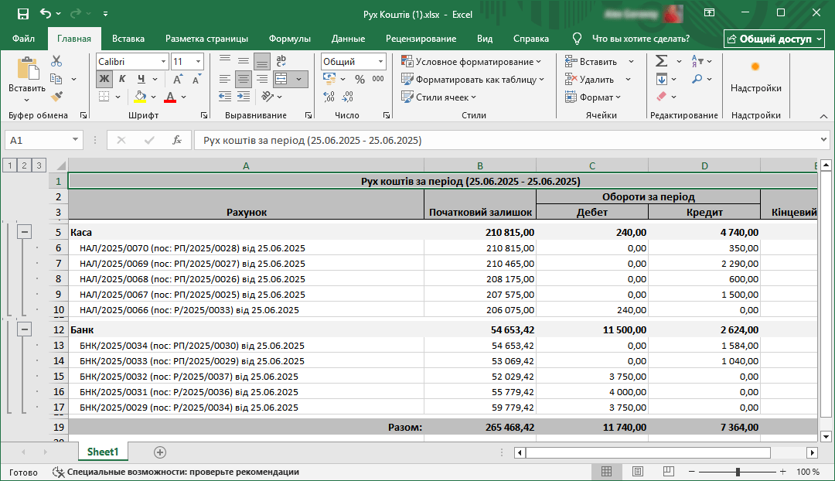Open the Формат cells dropdown

593,97
